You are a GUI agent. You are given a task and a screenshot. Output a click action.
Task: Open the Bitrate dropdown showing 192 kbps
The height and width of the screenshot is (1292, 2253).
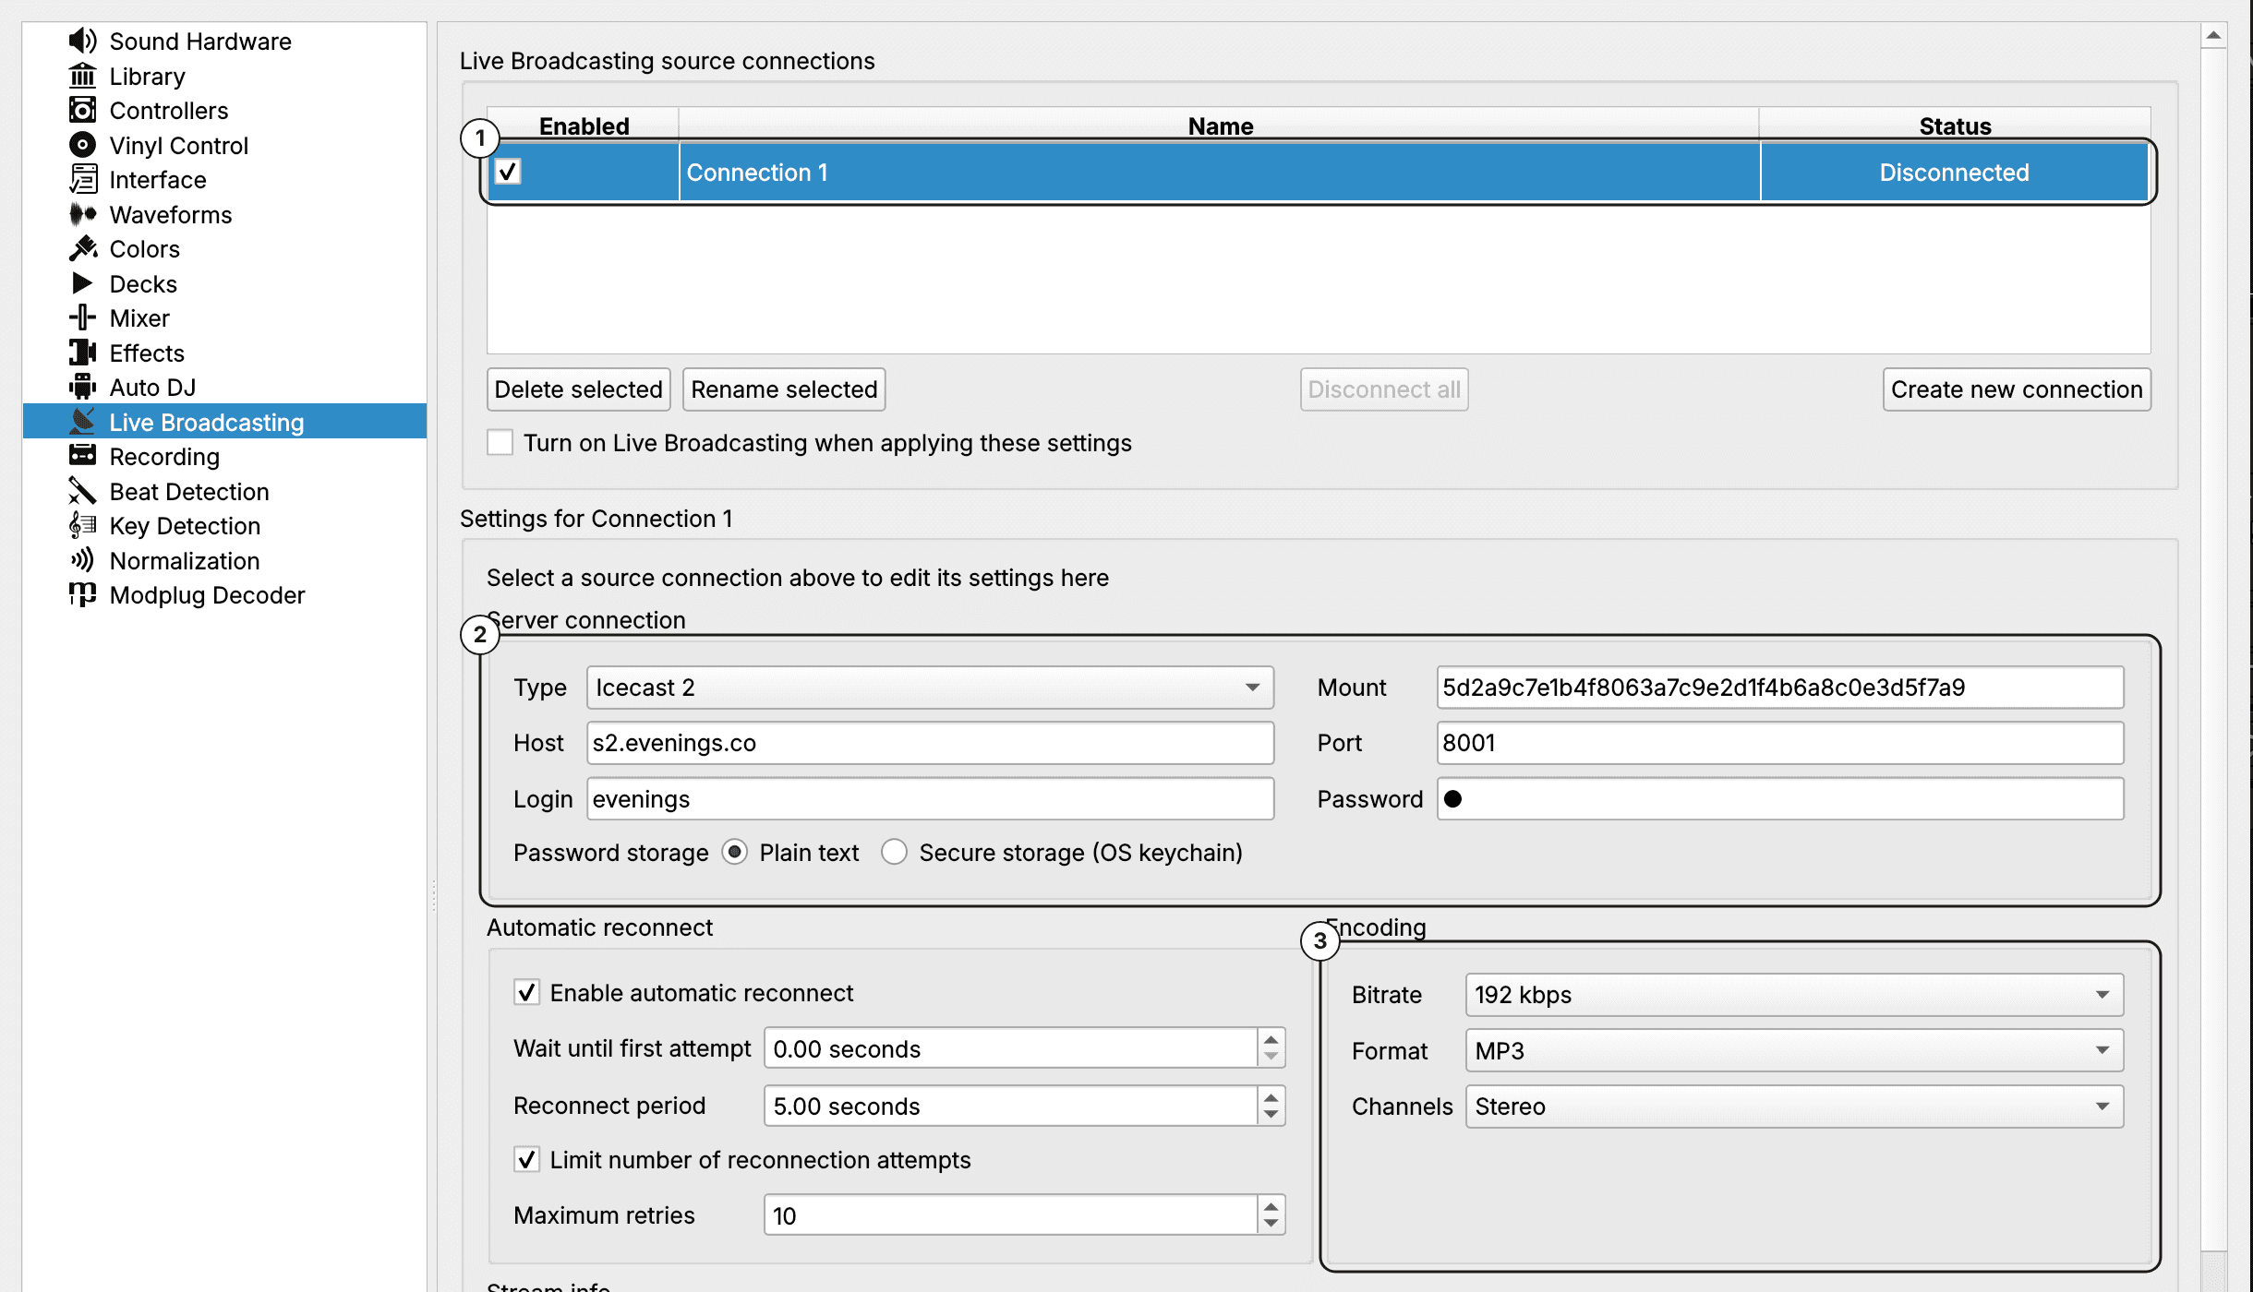[1794, 995]
